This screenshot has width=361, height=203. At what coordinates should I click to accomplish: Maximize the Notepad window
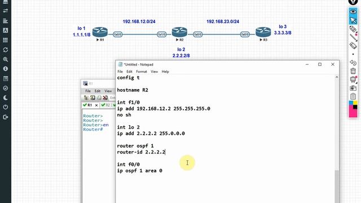pos(320,64)
